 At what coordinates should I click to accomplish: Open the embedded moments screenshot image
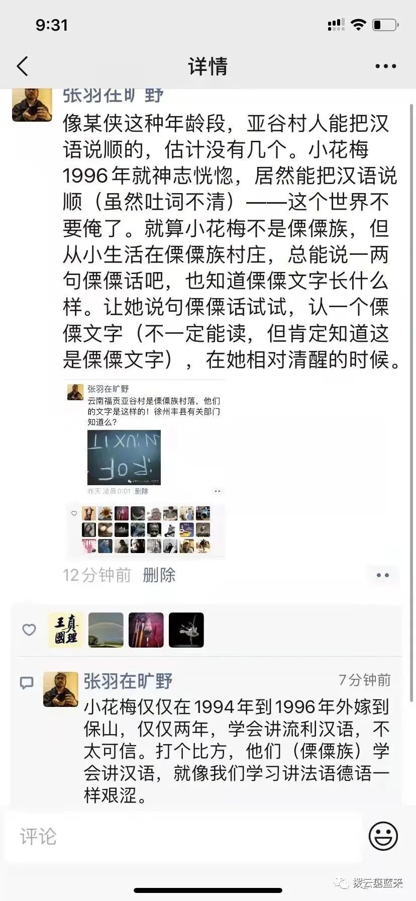pyautogui.click(x=145, y=469)
